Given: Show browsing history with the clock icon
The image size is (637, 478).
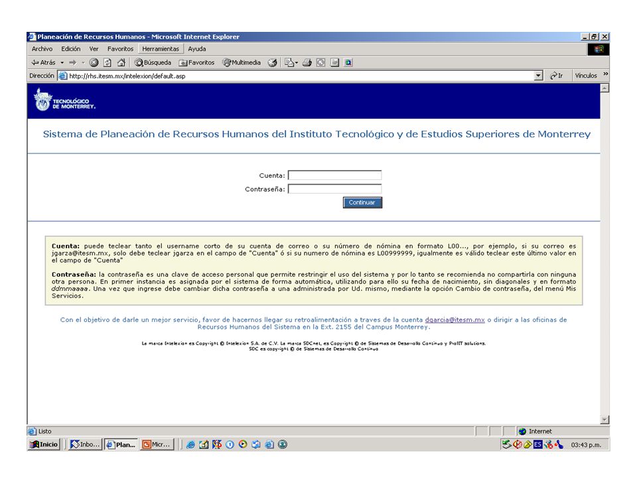Looking at the screenshot, I should click(x=272, y=62).
